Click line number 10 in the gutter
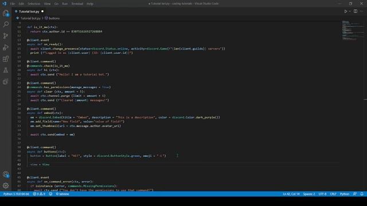The image size is (367, 206). point(19,27)
